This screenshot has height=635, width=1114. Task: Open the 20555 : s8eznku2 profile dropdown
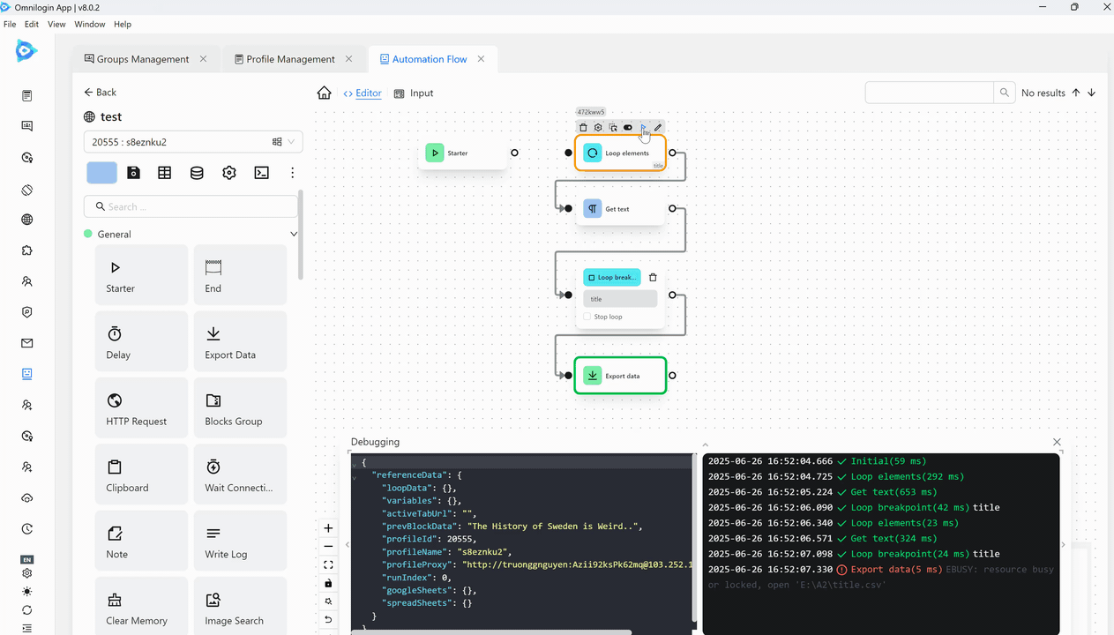[x=193, y=142]
